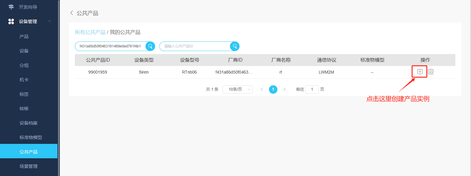
Task: Open the product details view icon
Action: click(x=431, y=72)
